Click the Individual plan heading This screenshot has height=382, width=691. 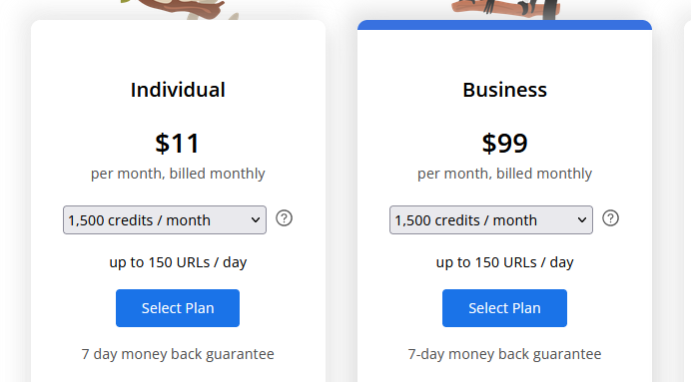point(178,90)
